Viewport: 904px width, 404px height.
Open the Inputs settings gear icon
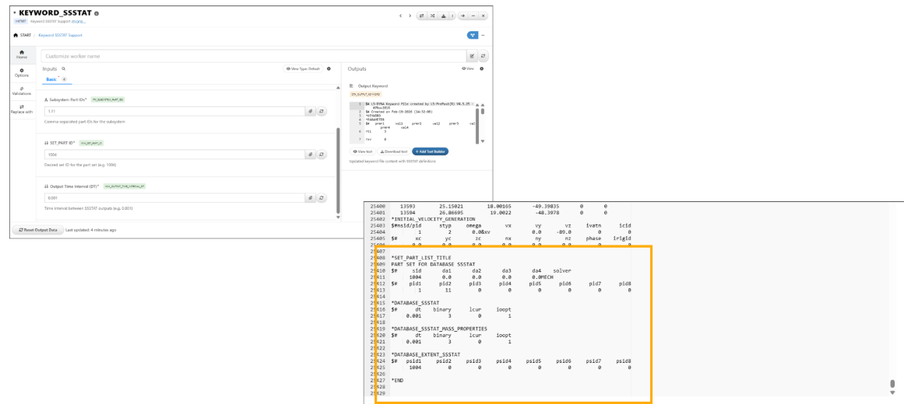click(329, 69)
